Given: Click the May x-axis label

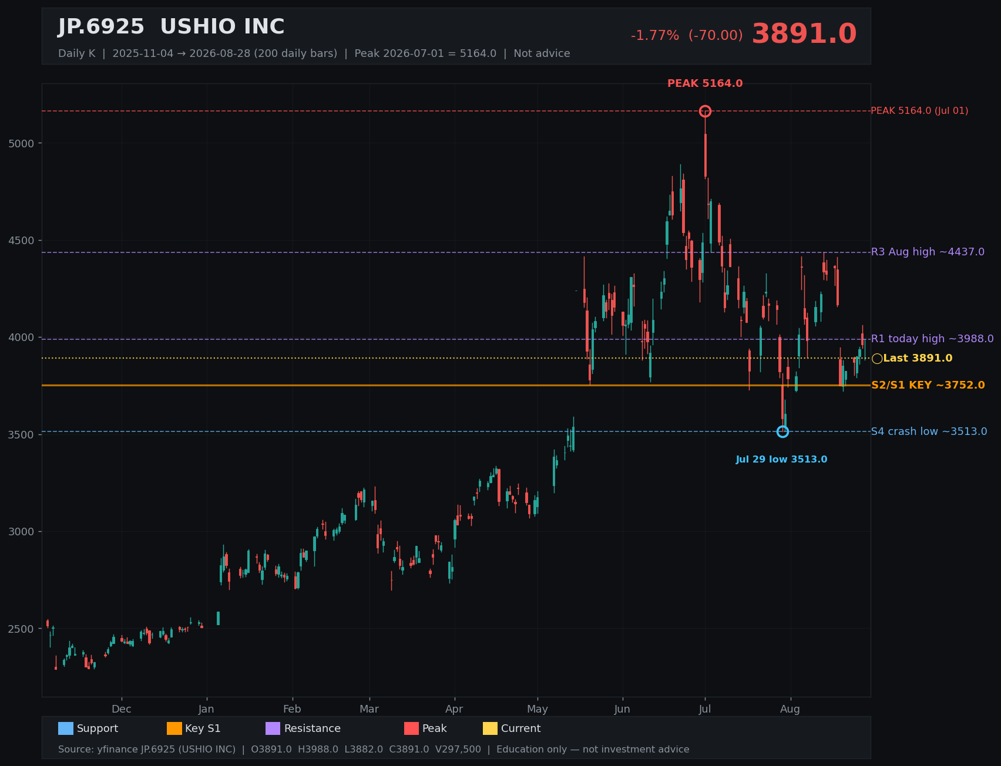Looking at the screenshot, I should (x=538, y=709).
